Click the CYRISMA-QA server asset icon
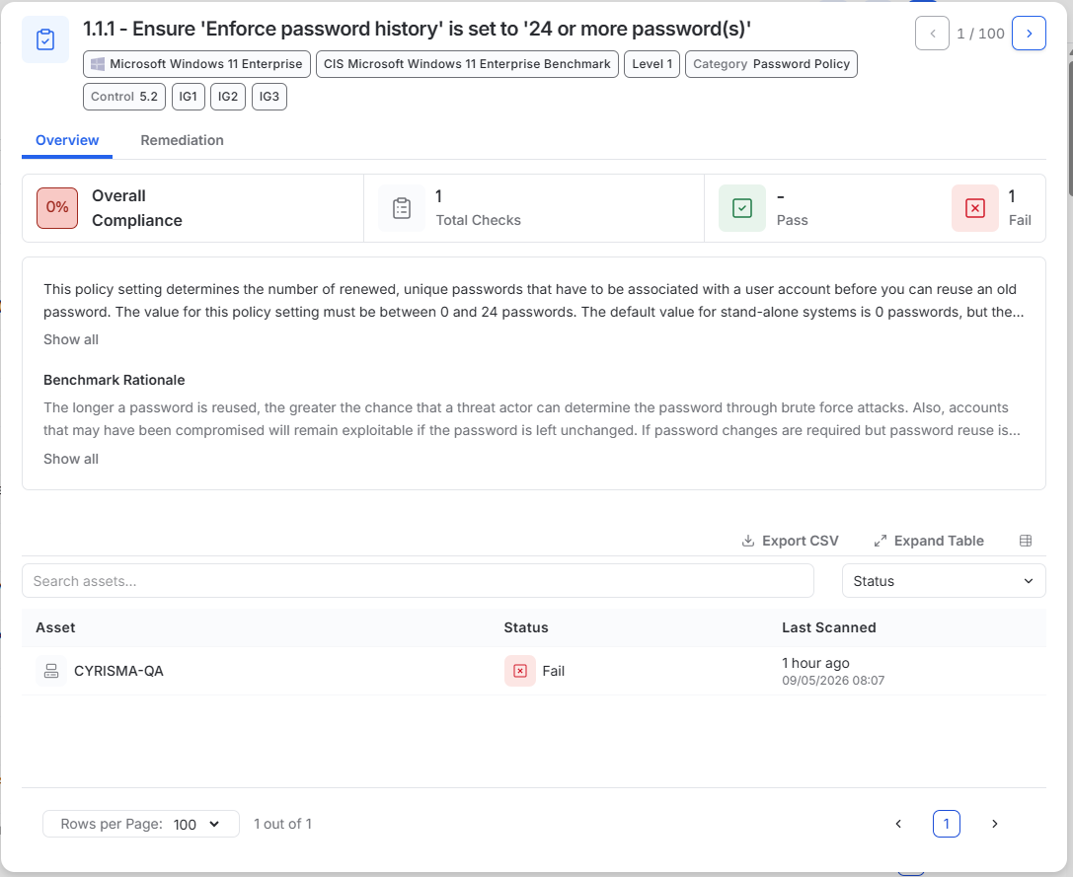 [x=51, y=671]
